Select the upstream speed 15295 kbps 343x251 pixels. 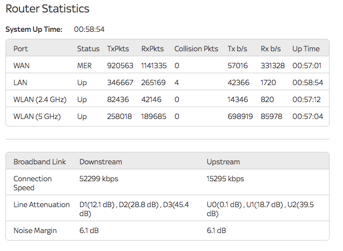tap(225, 179)
